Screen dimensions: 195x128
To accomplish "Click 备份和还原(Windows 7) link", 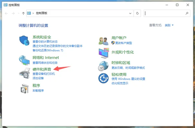I will pyautogui.click(x=48, y=50).
